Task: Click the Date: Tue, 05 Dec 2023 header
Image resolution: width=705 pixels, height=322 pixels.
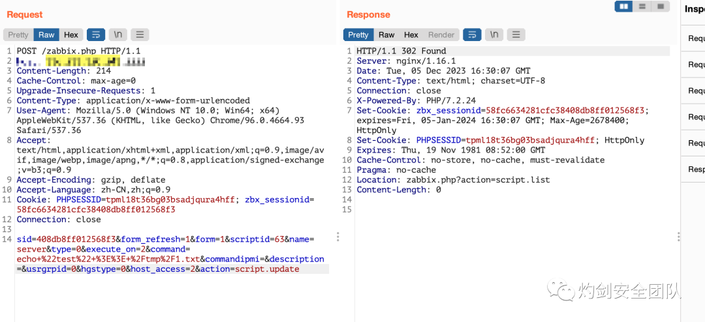Action: pyautogui.click(x=444, y=70)
